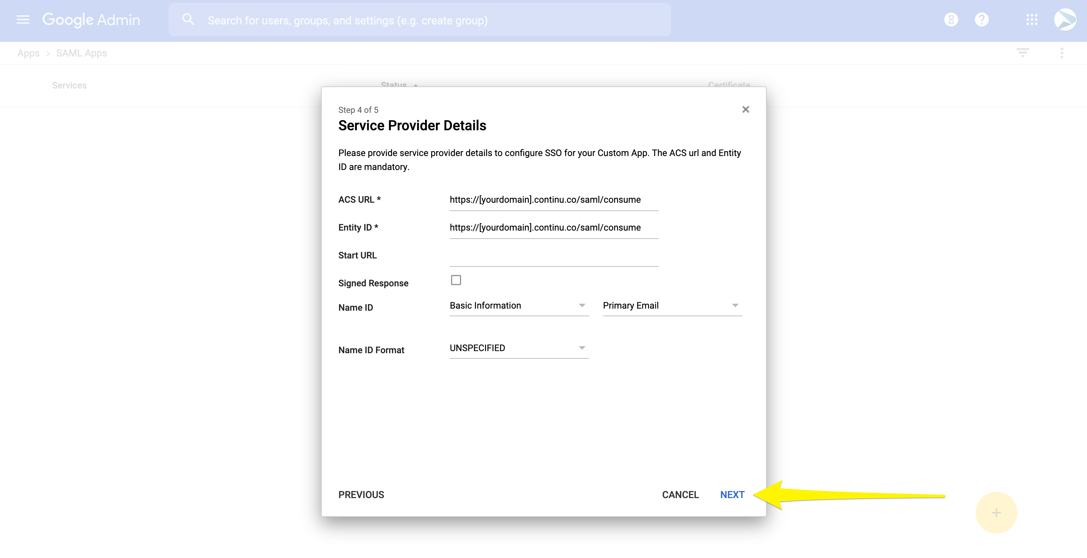
Task: Open the help question mark icon
Action: (982, 20)
